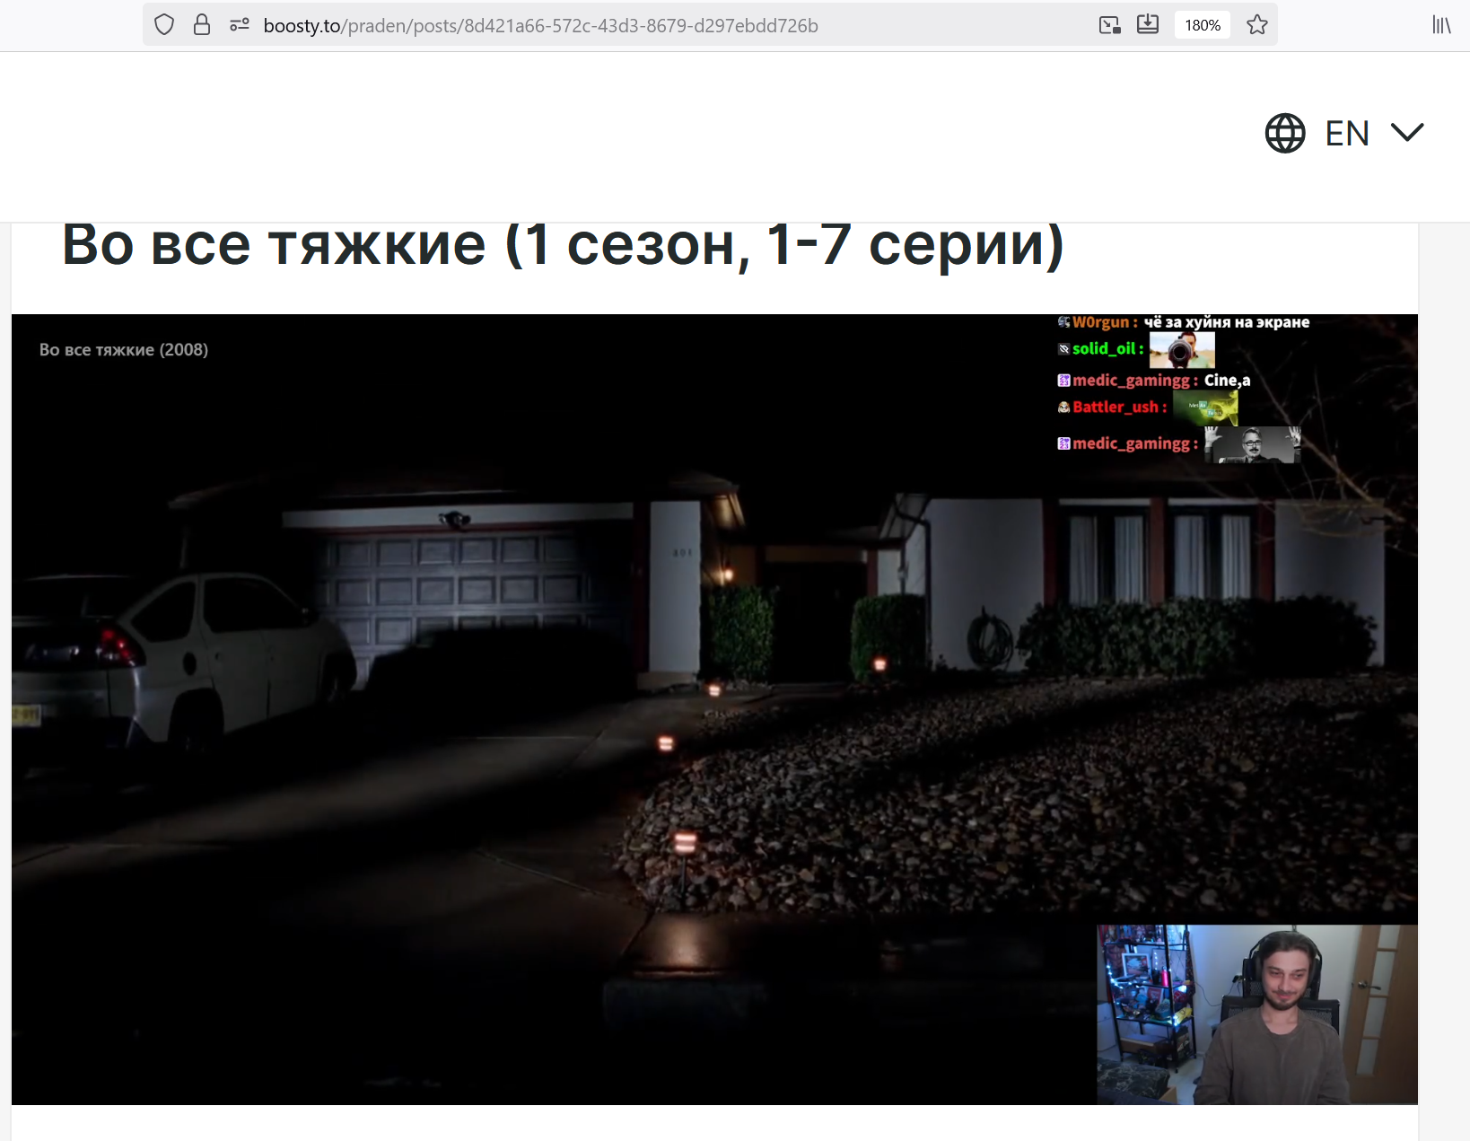Click solid_oil's chat emote image
The height and width of the screenshot is (1141, 1470).
point(1182,350)
